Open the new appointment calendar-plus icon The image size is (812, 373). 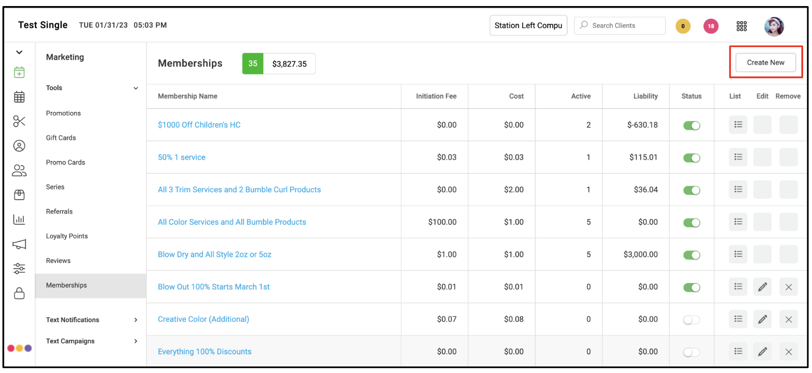(19, 72)
